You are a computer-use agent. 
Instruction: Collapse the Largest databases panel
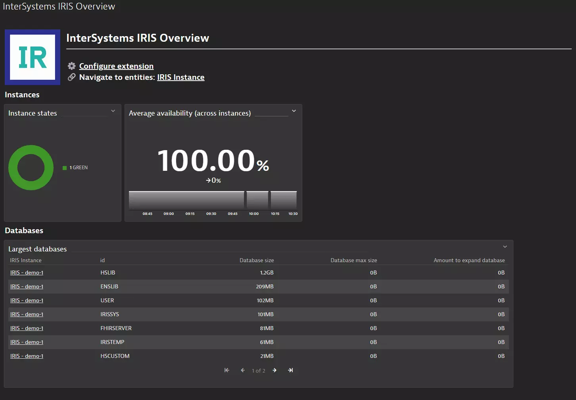(x=505, y=246)
